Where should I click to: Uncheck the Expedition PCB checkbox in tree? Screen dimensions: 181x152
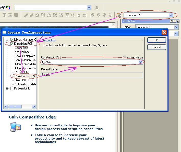click(x=11, y=44)
